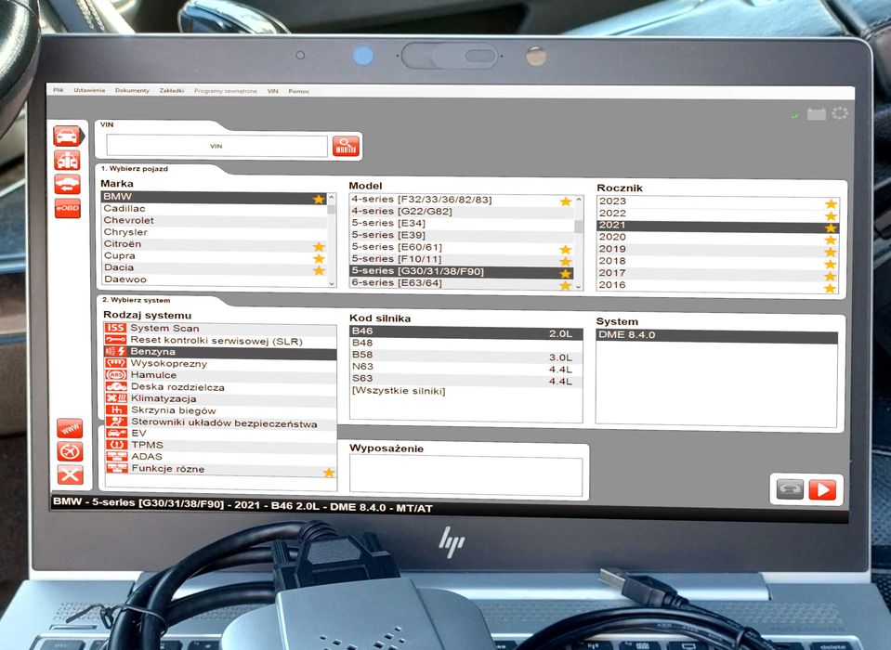Select 6-series [E63/64] model
The height and width of the screenshot is (650, 891).
461,282
